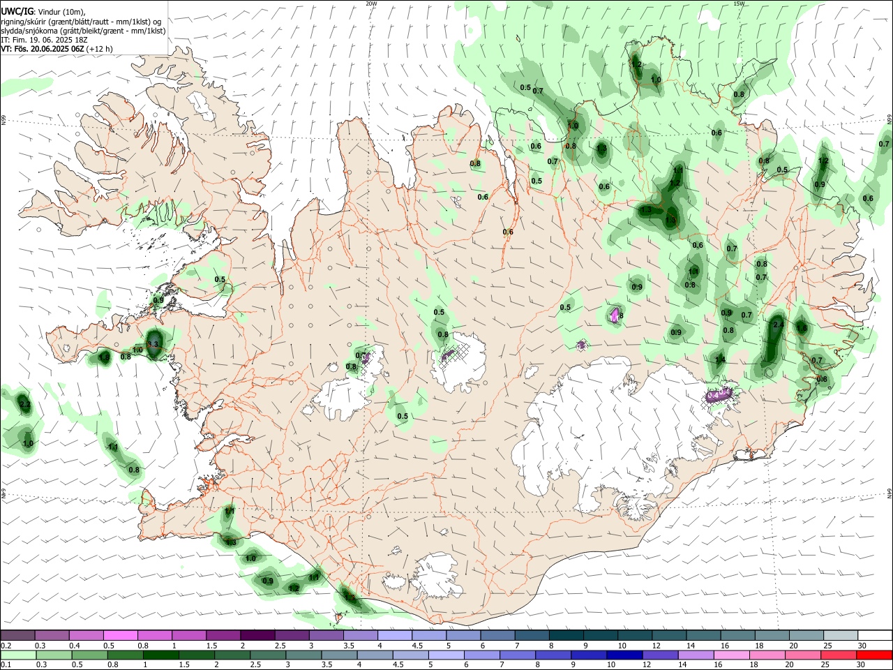
Task: Click the 20W longitude label at the top
Action: [x=371, y=3]
